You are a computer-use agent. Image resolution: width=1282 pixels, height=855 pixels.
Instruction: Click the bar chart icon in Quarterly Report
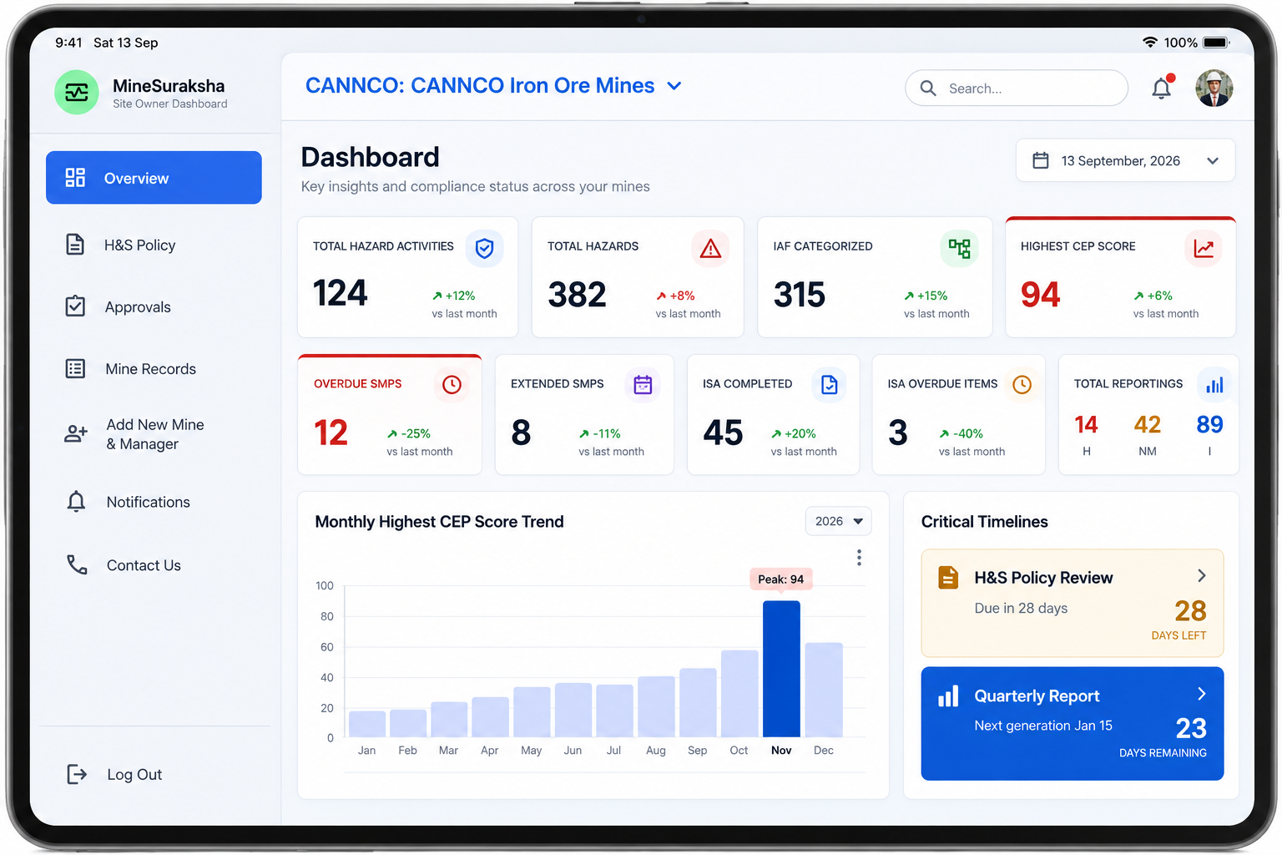click(948, 696)
